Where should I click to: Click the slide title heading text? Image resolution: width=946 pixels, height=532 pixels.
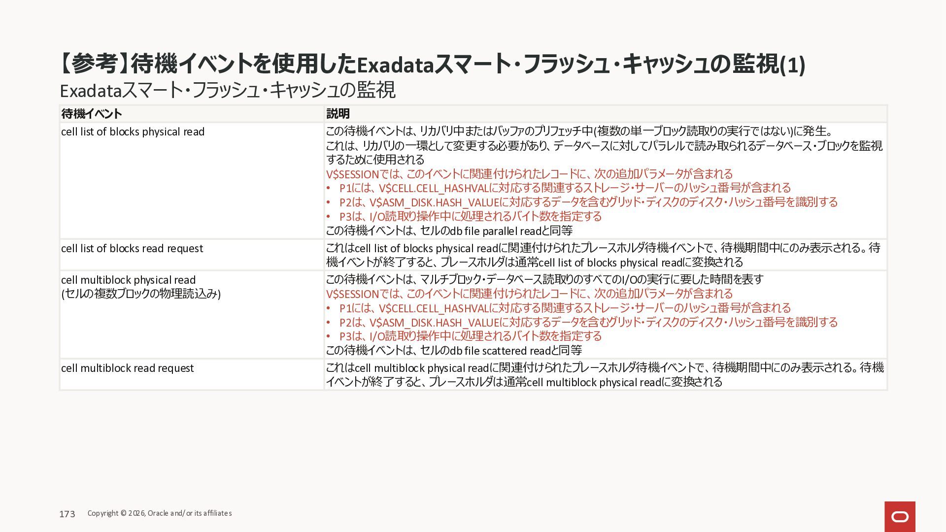click(x=432, y=64)
